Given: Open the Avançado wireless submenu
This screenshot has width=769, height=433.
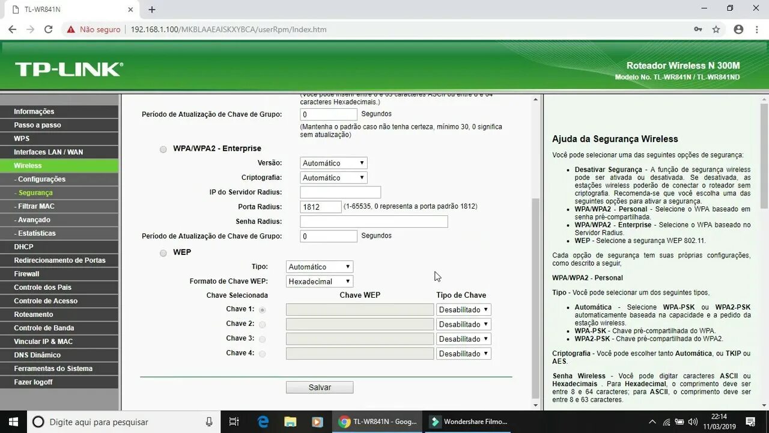Looking at the screenshot, I should tap(59, 220).
